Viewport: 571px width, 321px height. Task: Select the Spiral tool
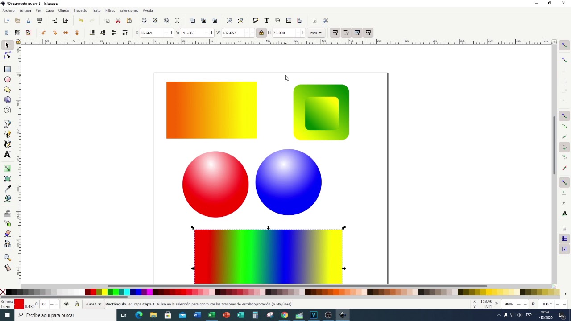(x=7, y=110)
